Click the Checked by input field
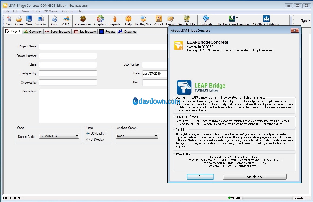Viewport: 313px width, 202px height. coord(68,82)
